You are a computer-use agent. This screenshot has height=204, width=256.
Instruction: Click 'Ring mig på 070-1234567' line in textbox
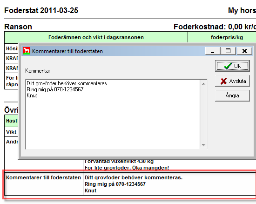(x=55, y=89)
